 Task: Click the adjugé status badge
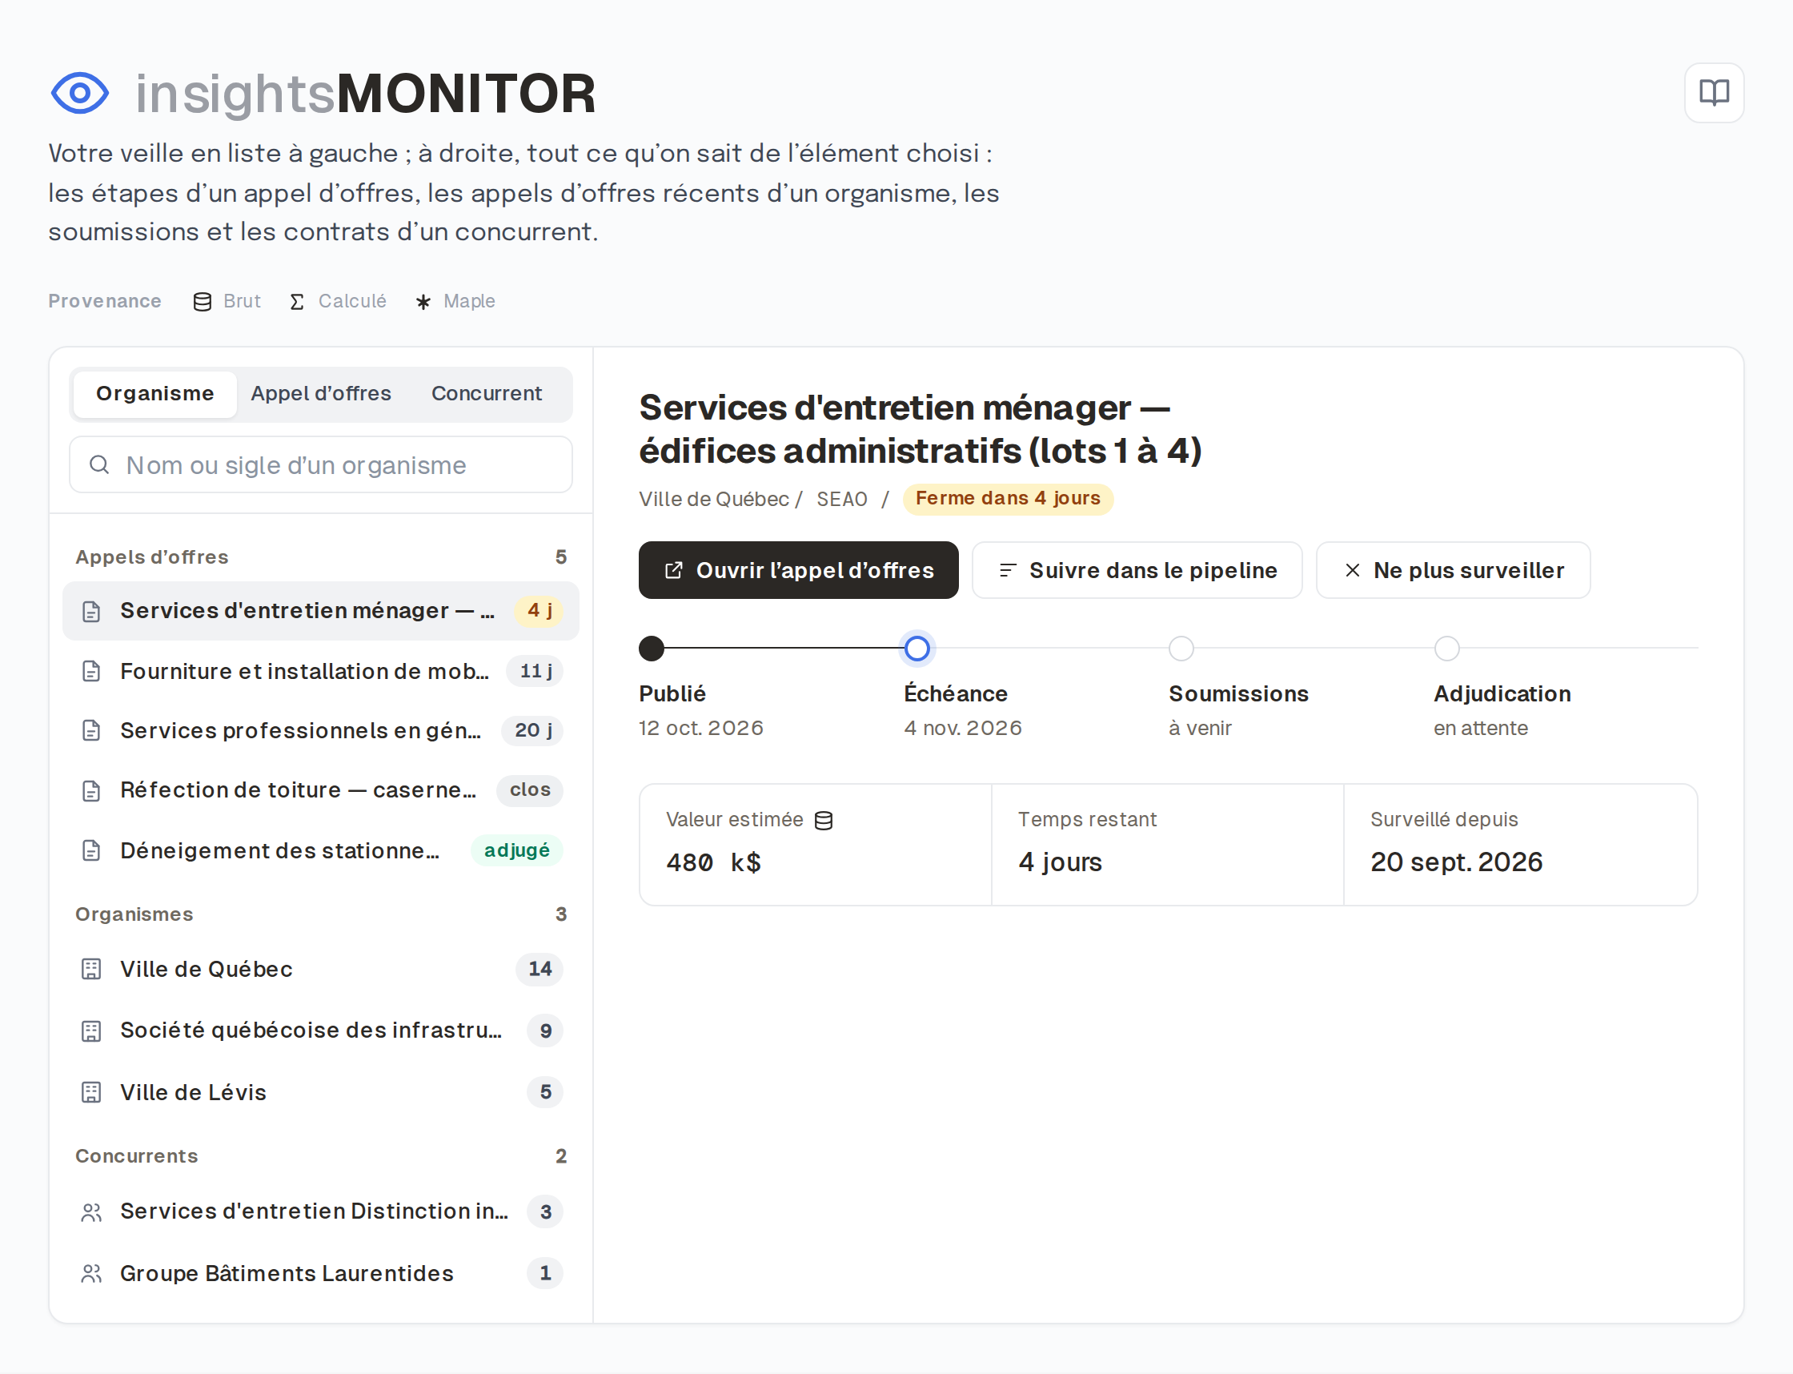pyautogui.click(x=517, y=850)
